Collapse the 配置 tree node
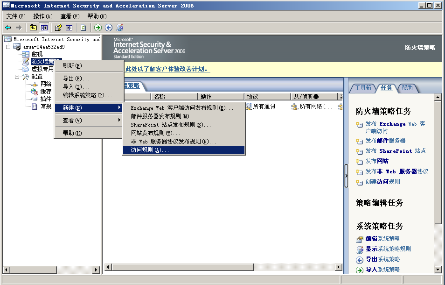This screenshot has height=285, width=445. (x=17, y=77)
